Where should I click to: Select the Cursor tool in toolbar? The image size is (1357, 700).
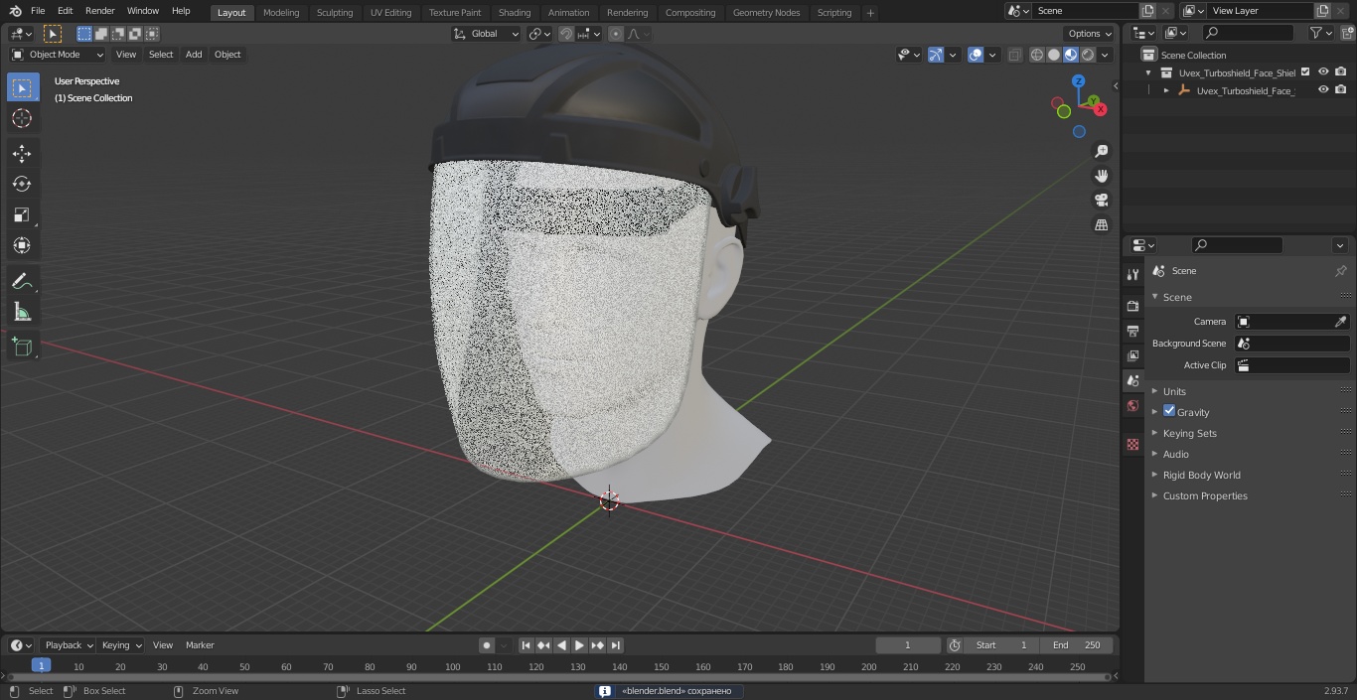coord(22,118)
